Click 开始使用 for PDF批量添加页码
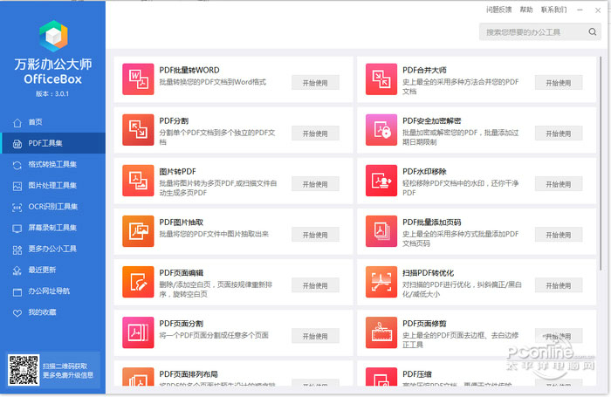The width and height of the screenshot is (611, 397). pos(559,235)
